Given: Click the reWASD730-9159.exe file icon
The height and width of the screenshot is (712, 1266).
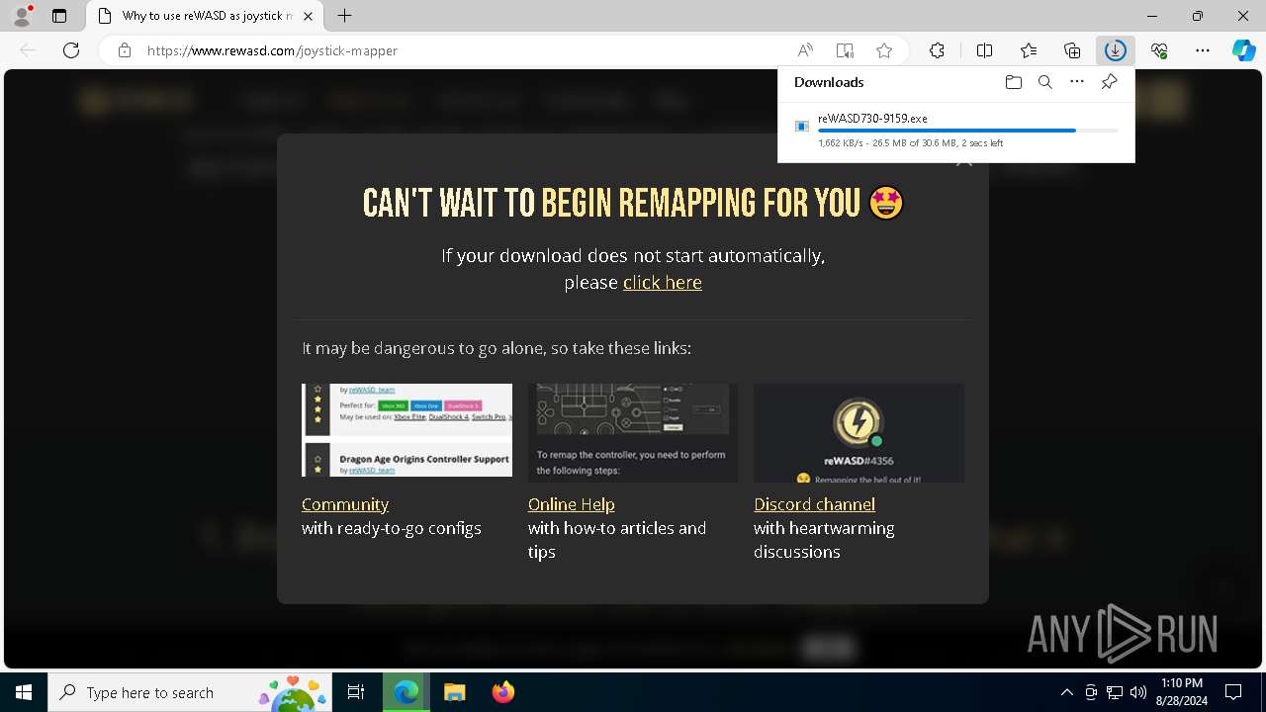Looking at the screenshot, I should (802, 126).
